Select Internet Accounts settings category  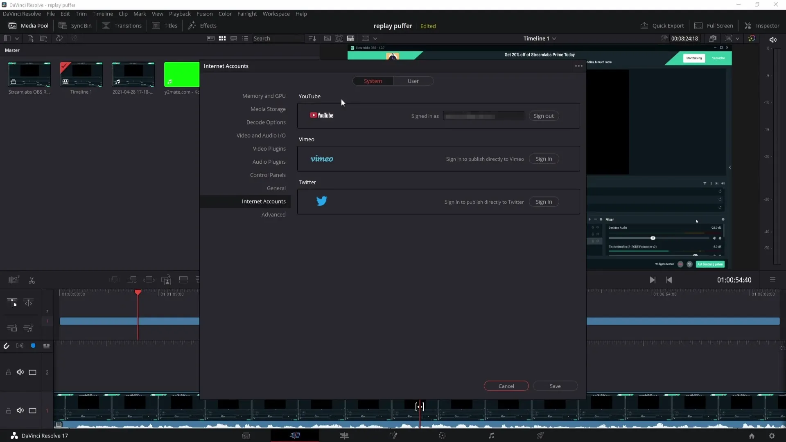[x=264, y=201]
